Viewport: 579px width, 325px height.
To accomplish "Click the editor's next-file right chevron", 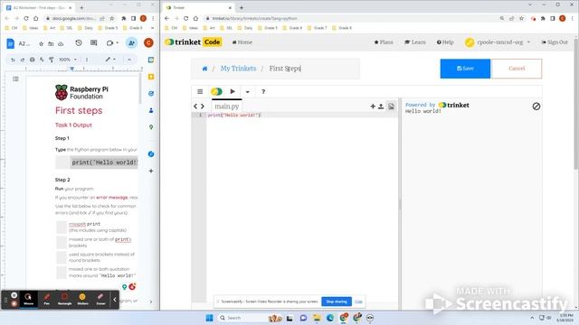I will [x=203, y=107].
